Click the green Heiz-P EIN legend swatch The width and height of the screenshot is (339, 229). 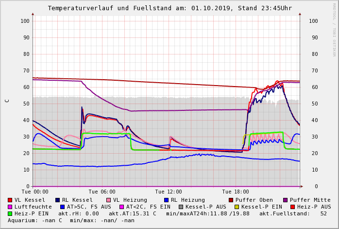point(10,213)
